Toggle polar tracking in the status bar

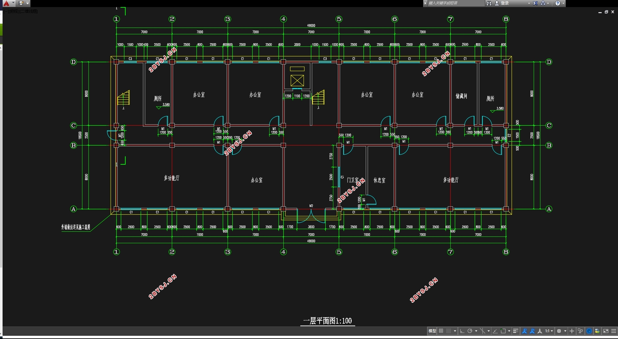[470, 331]
